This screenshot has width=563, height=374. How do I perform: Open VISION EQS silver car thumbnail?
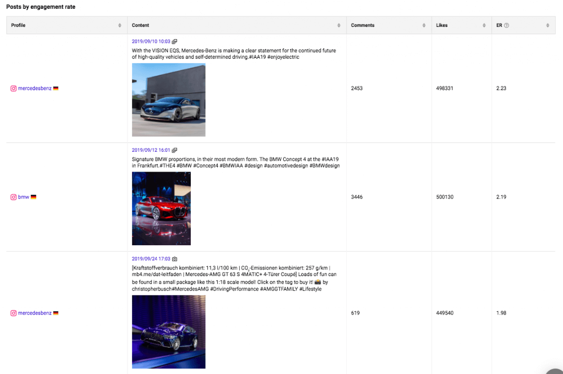click(x=169, y=100)
